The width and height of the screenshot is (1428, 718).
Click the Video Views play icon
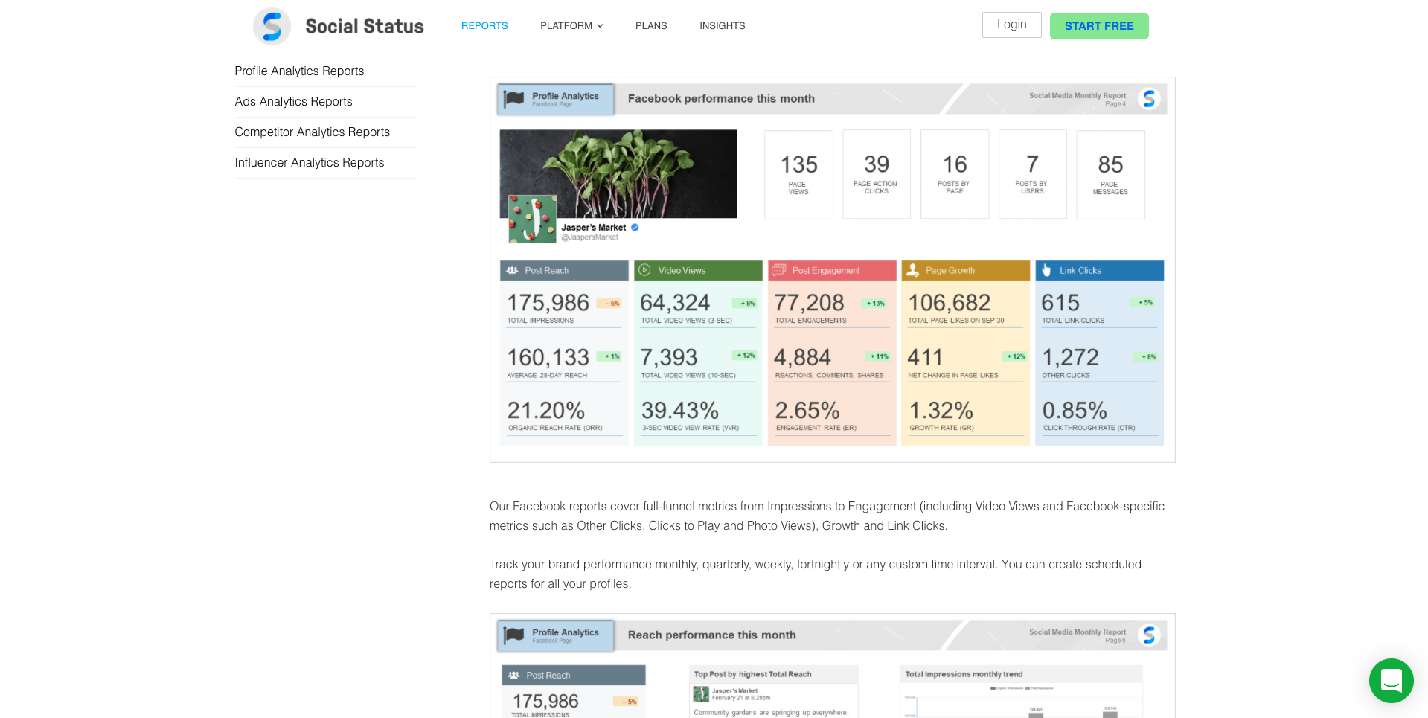pos(645,270)
